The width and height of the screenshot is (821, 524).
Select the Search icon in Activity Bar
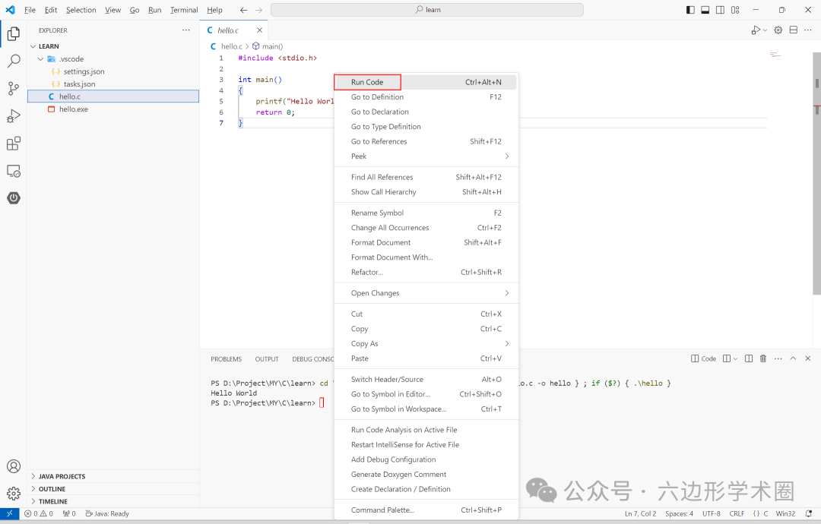(13, 61)
